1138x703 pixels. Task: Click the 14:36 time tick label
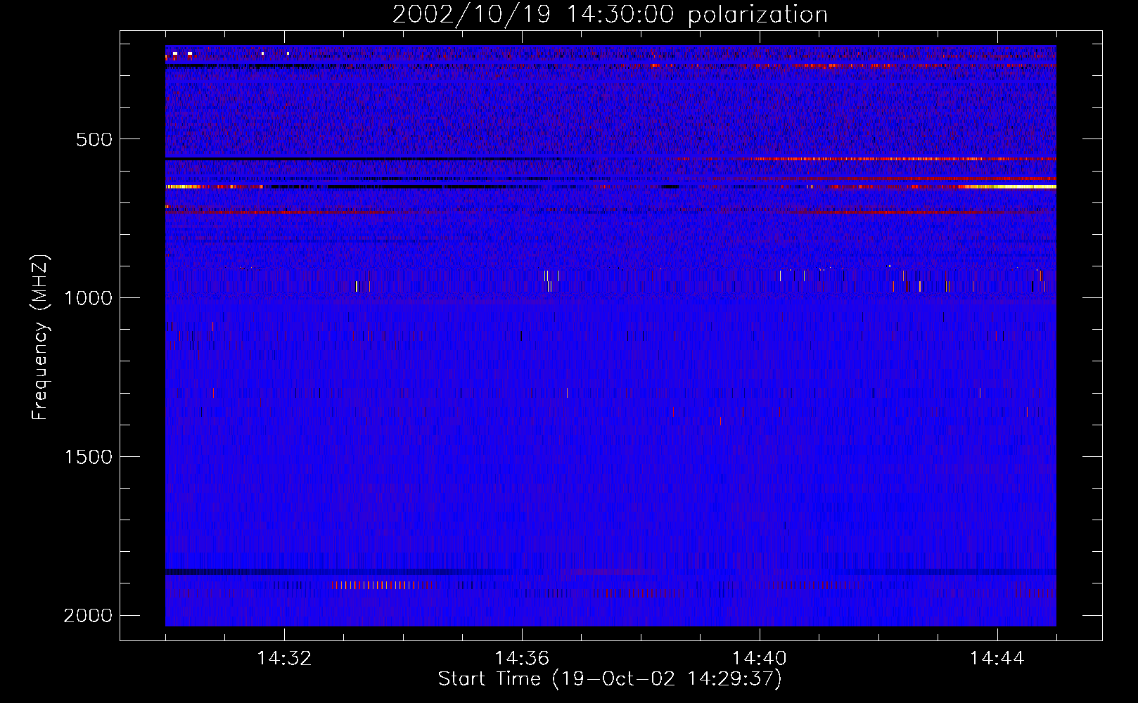522,659
